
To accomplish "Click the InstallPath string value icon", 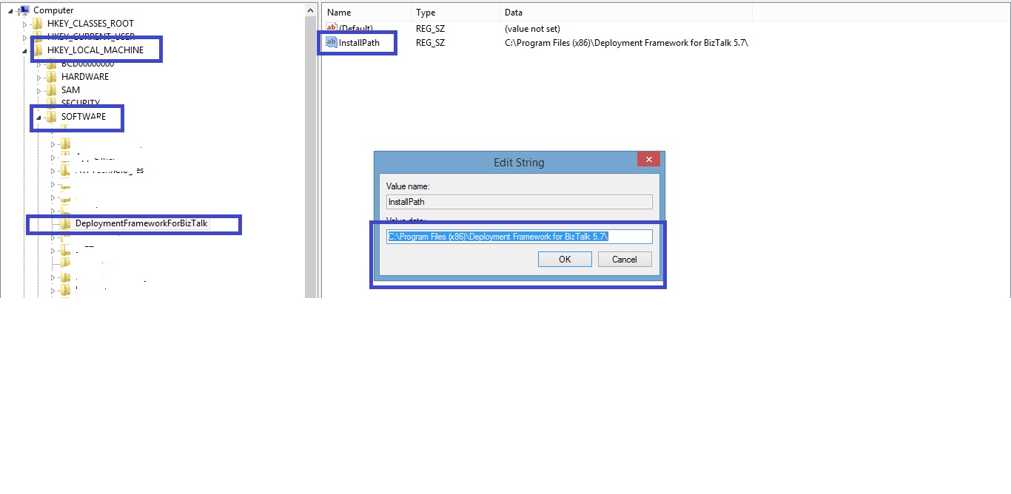I will [332, 43].
